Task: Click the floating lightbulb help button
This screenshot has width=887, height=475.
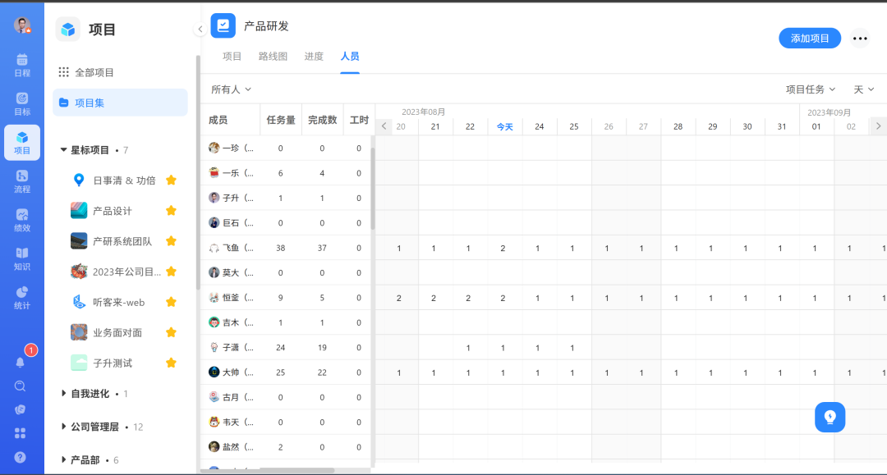Action: click(830, 418)
